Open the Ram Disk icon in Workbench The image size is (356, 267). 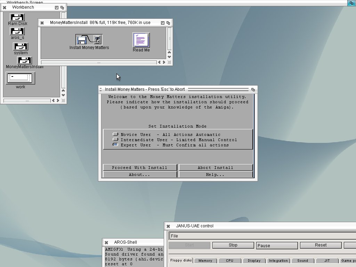tap(17, 17)
